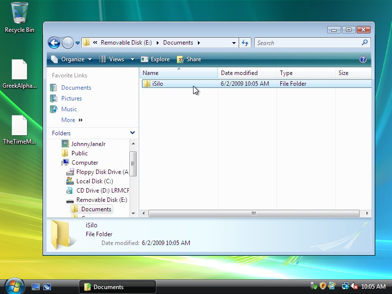
Task: Click Explore in the toolbar
Action: (x=155, y=59)
